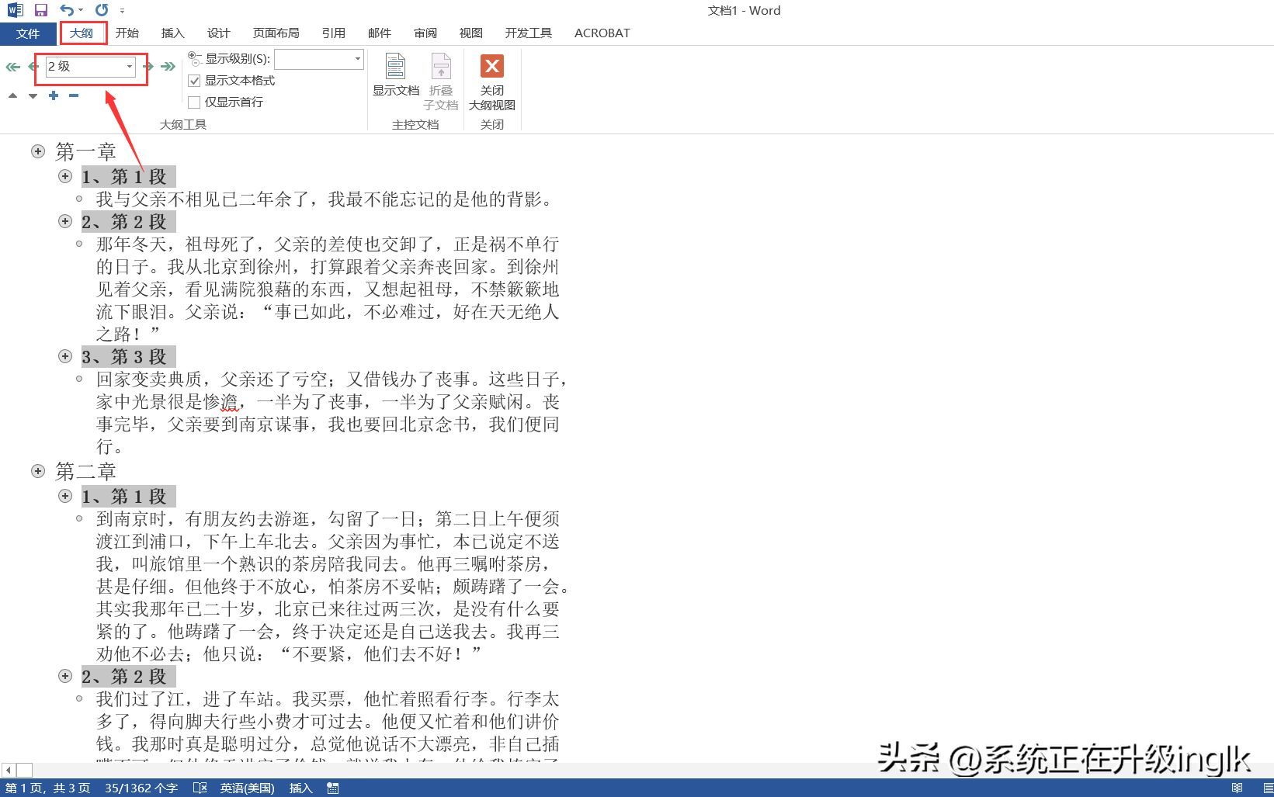1274x797 pixels.
Task: Switch to Read Mode view icon
Action: click(1237, 788)
